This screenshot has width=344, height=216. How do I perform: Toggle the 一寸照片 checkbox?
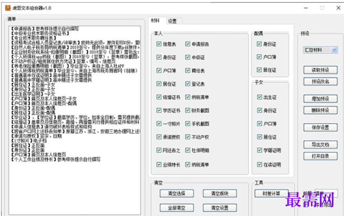159,124
